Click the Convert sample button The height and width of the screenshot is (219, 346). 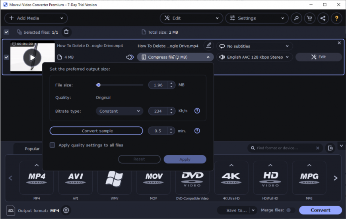[x=96, y=131]
